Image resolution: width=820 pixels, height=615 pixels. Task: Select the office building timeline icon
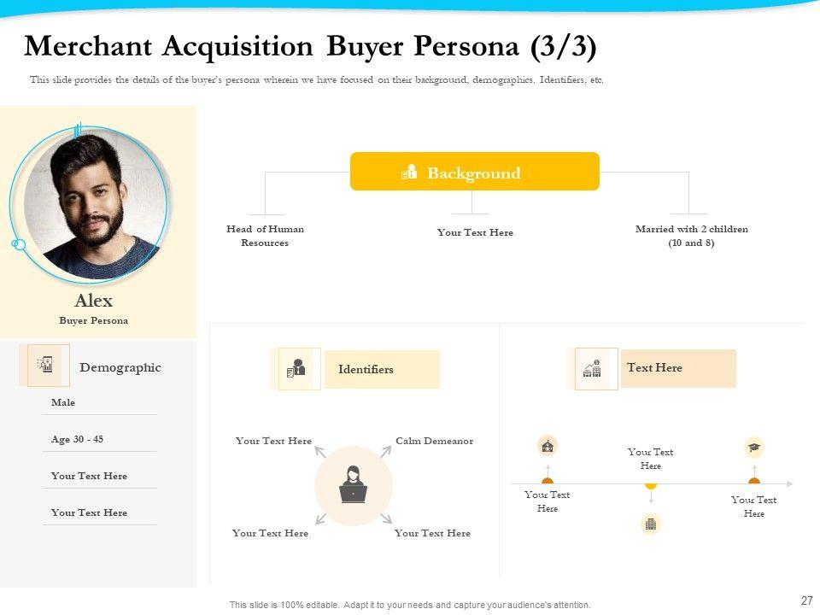click(x=650, y=524)
